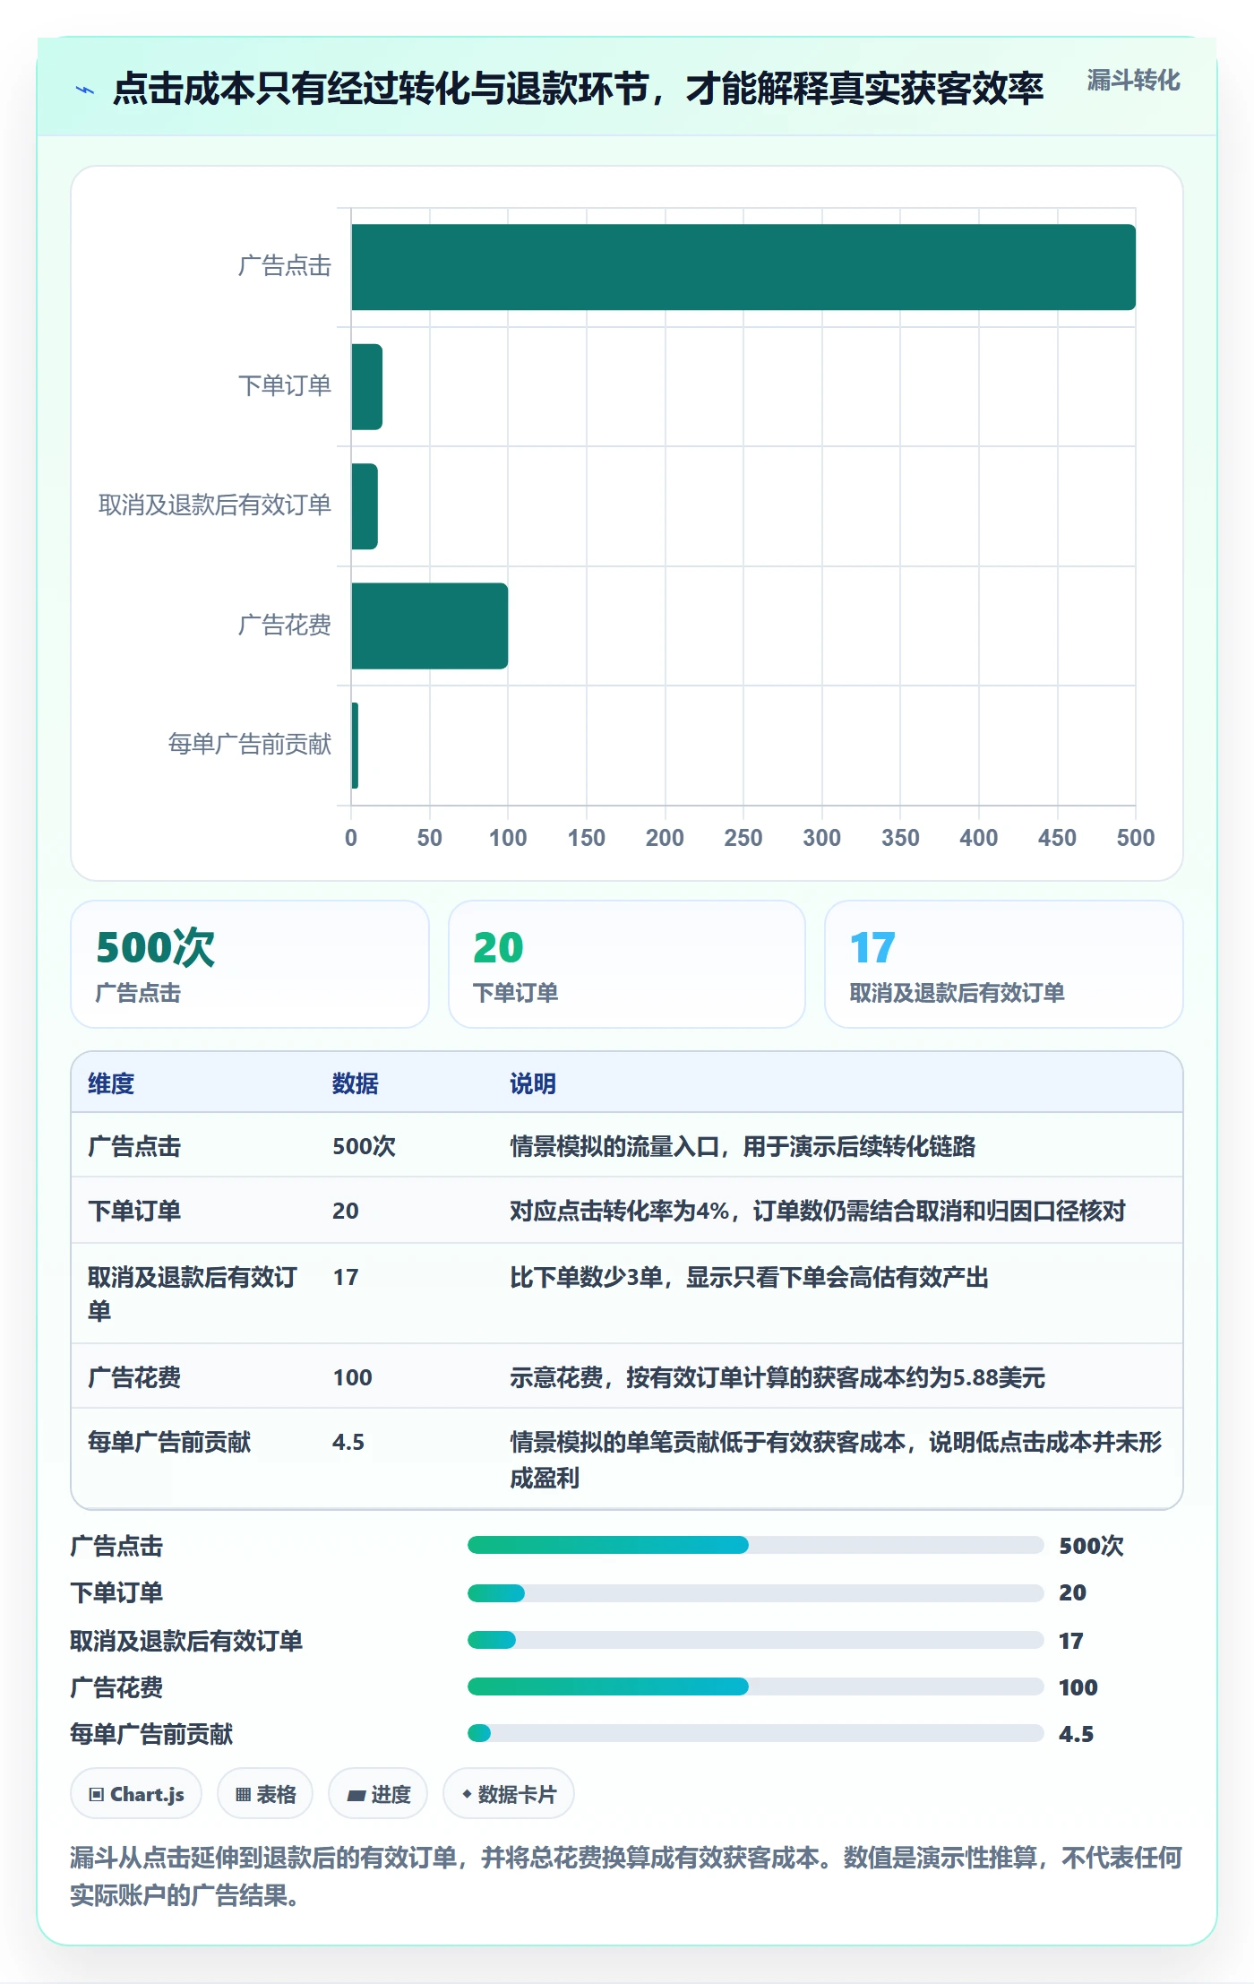Screen dimensions: 1254x1984
Task: Click the 广告点击 progress bar
Action: click(756, 1545)
